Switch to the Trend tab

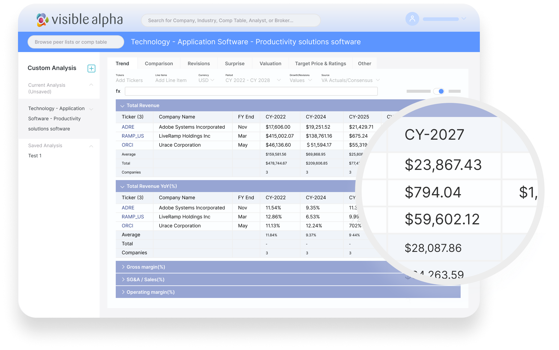[122, 63]
